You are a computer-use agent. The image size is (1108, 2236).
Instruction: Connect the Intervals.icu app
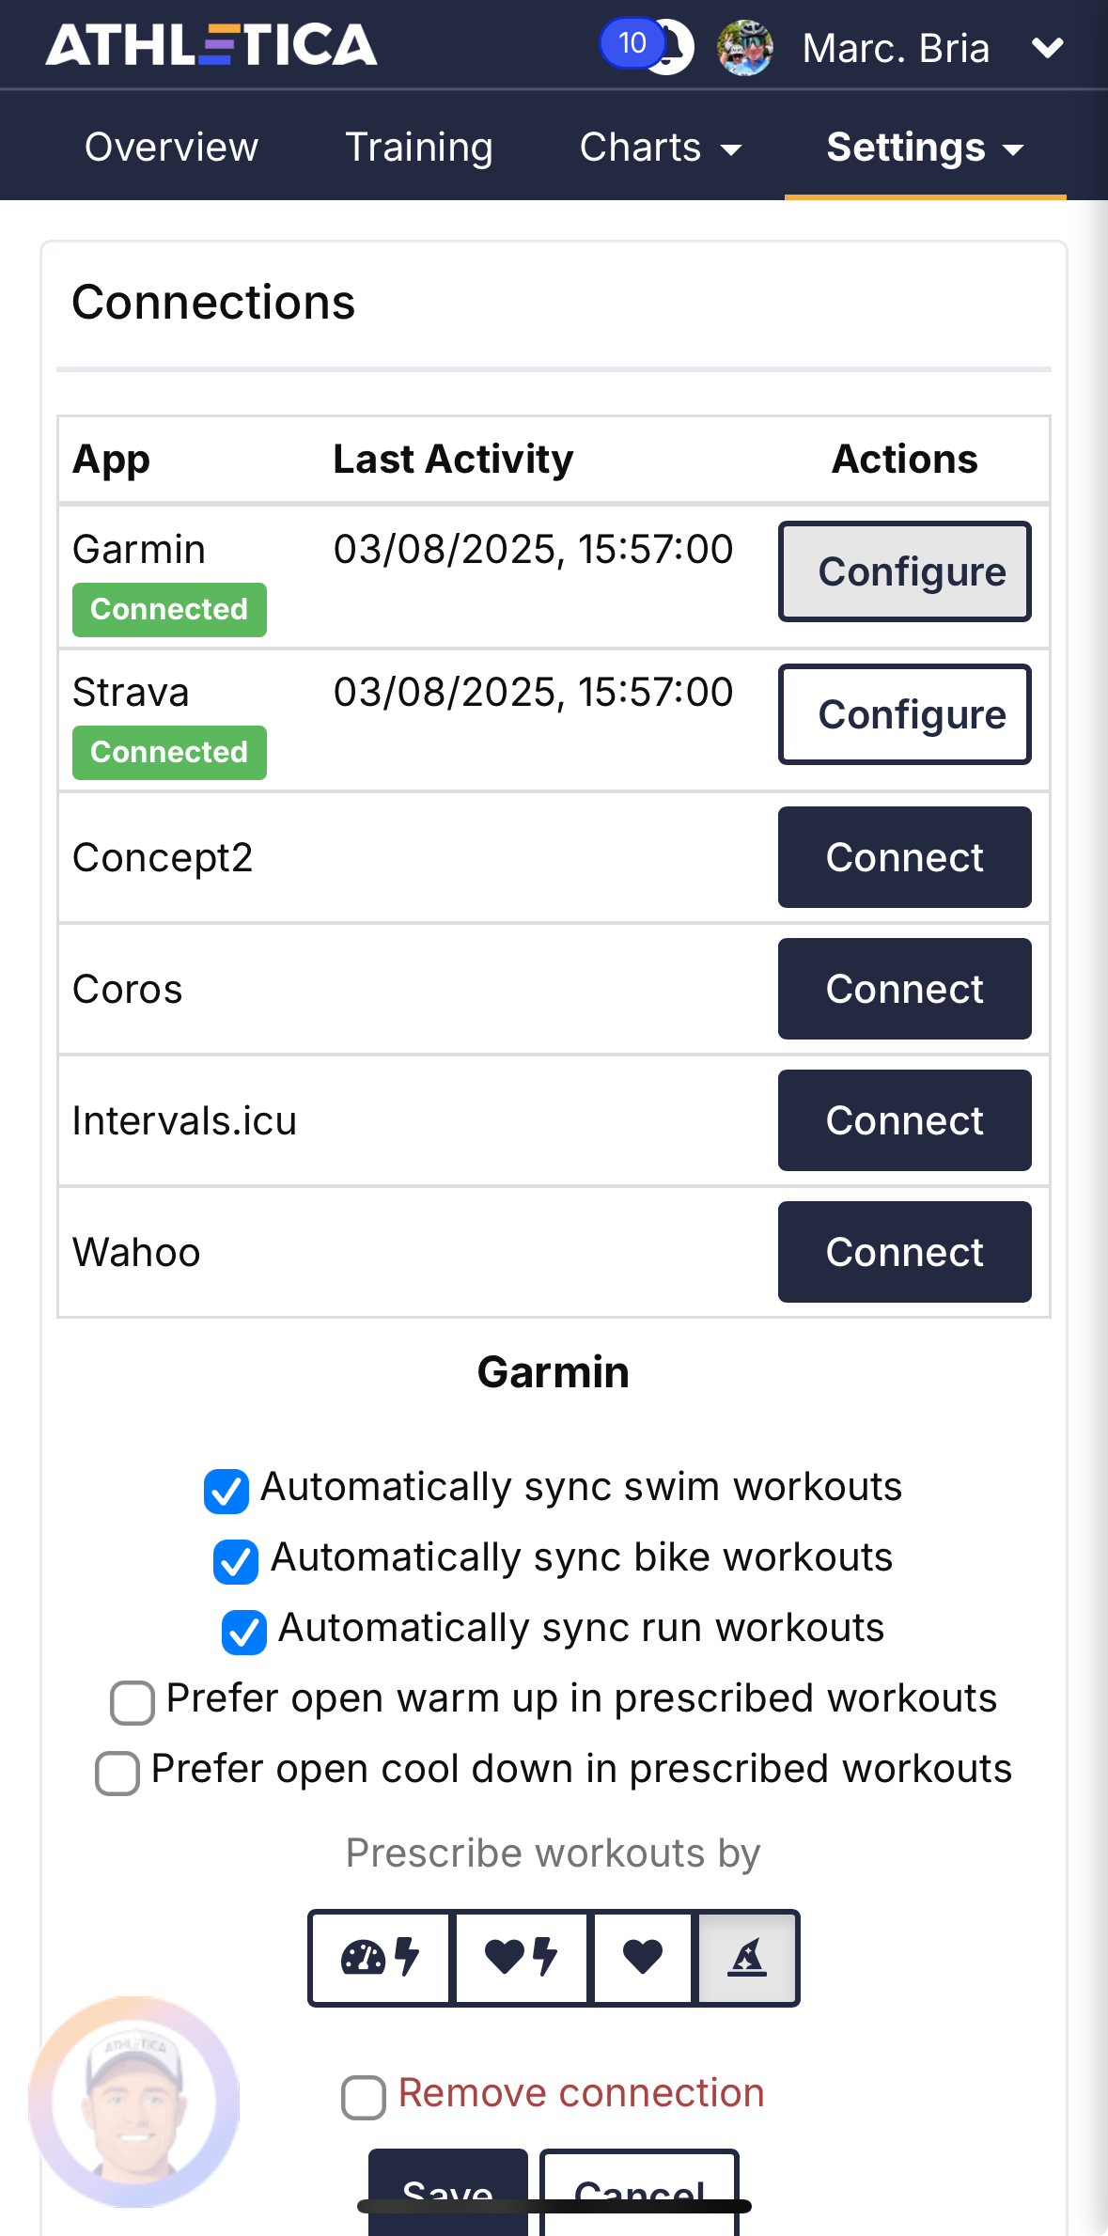pos(904,1120)
